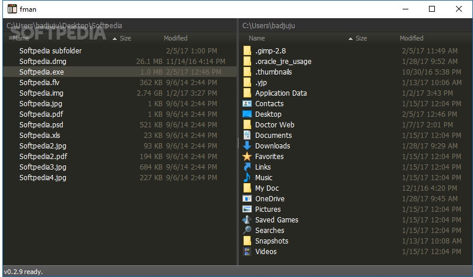Click the left pane path C:\Users\badjuju\Desktop\Softpedia
Image resolution: width=473 pixels, height=277 pixels.
[x=64, y=26]
